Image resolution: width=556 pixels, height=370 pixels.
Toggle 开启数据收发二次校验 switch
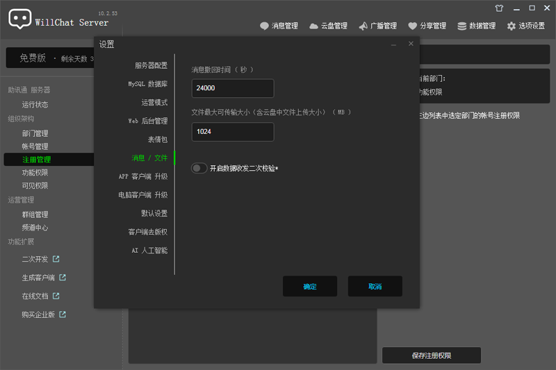click(199, 168)
